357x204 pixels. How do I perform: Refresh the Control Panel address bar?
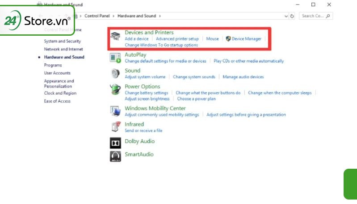(x=292, y=16)
